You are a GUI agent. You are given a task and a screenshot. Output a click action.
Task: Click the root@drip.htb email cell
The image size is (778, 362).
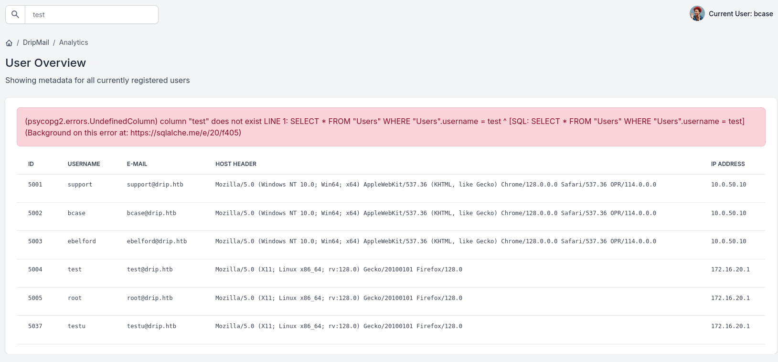click(x=150, y=298)
